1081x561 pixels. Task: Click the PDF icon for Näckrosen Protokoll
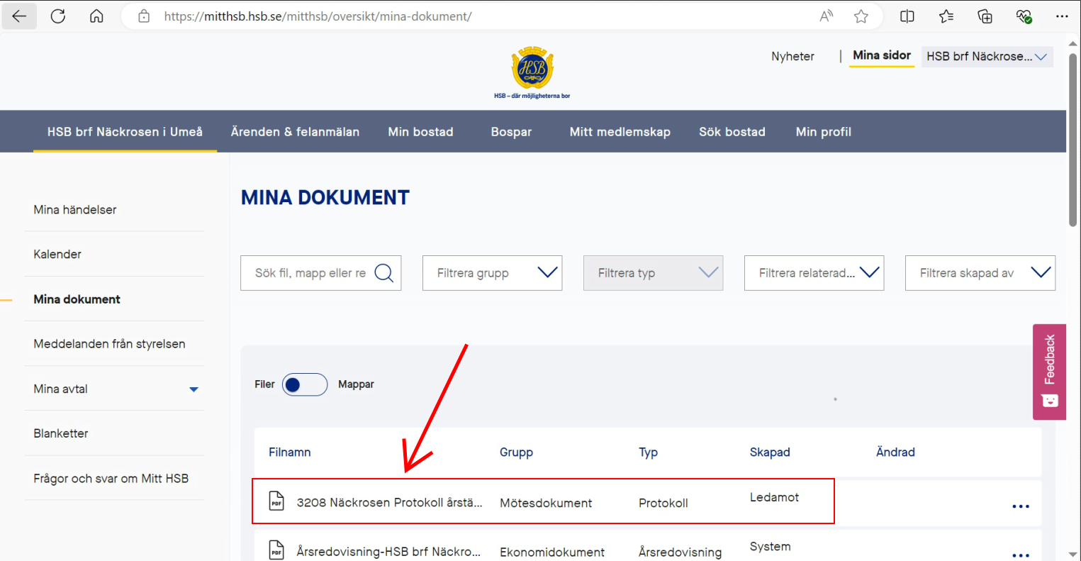tap(276, 501)
